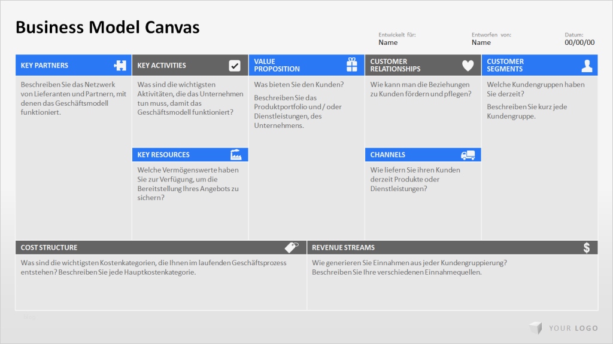Click the puzzle piece icon in Key Partners
The image size is (613, 344).
pos(120,66)
